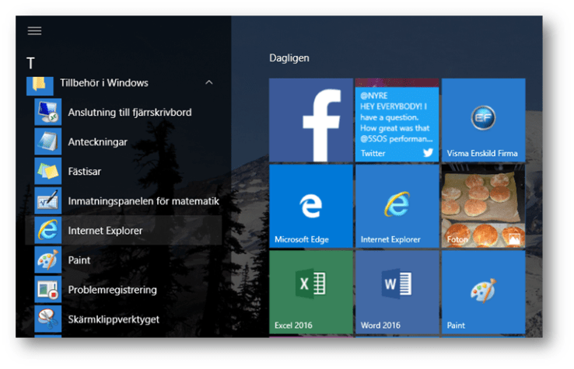Launch Paint from the app list

(79, 260)
